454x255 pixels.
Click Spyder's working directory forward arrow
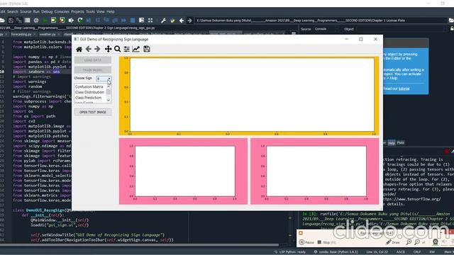(190, 21)
